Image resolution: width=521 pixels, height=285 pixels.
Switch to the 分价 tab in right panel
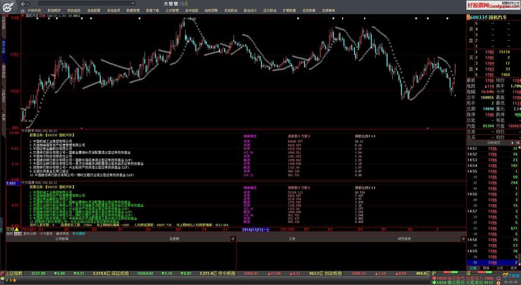click(x=500, y=268)
